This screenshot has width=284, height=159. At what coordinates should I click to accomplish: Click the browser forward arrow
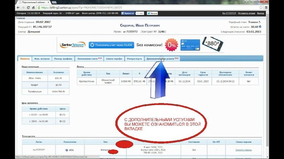pos(23,8)
